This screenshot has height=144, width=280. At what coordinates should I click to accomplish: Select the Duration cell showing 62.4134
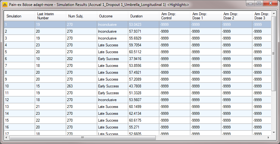[143, 114]
